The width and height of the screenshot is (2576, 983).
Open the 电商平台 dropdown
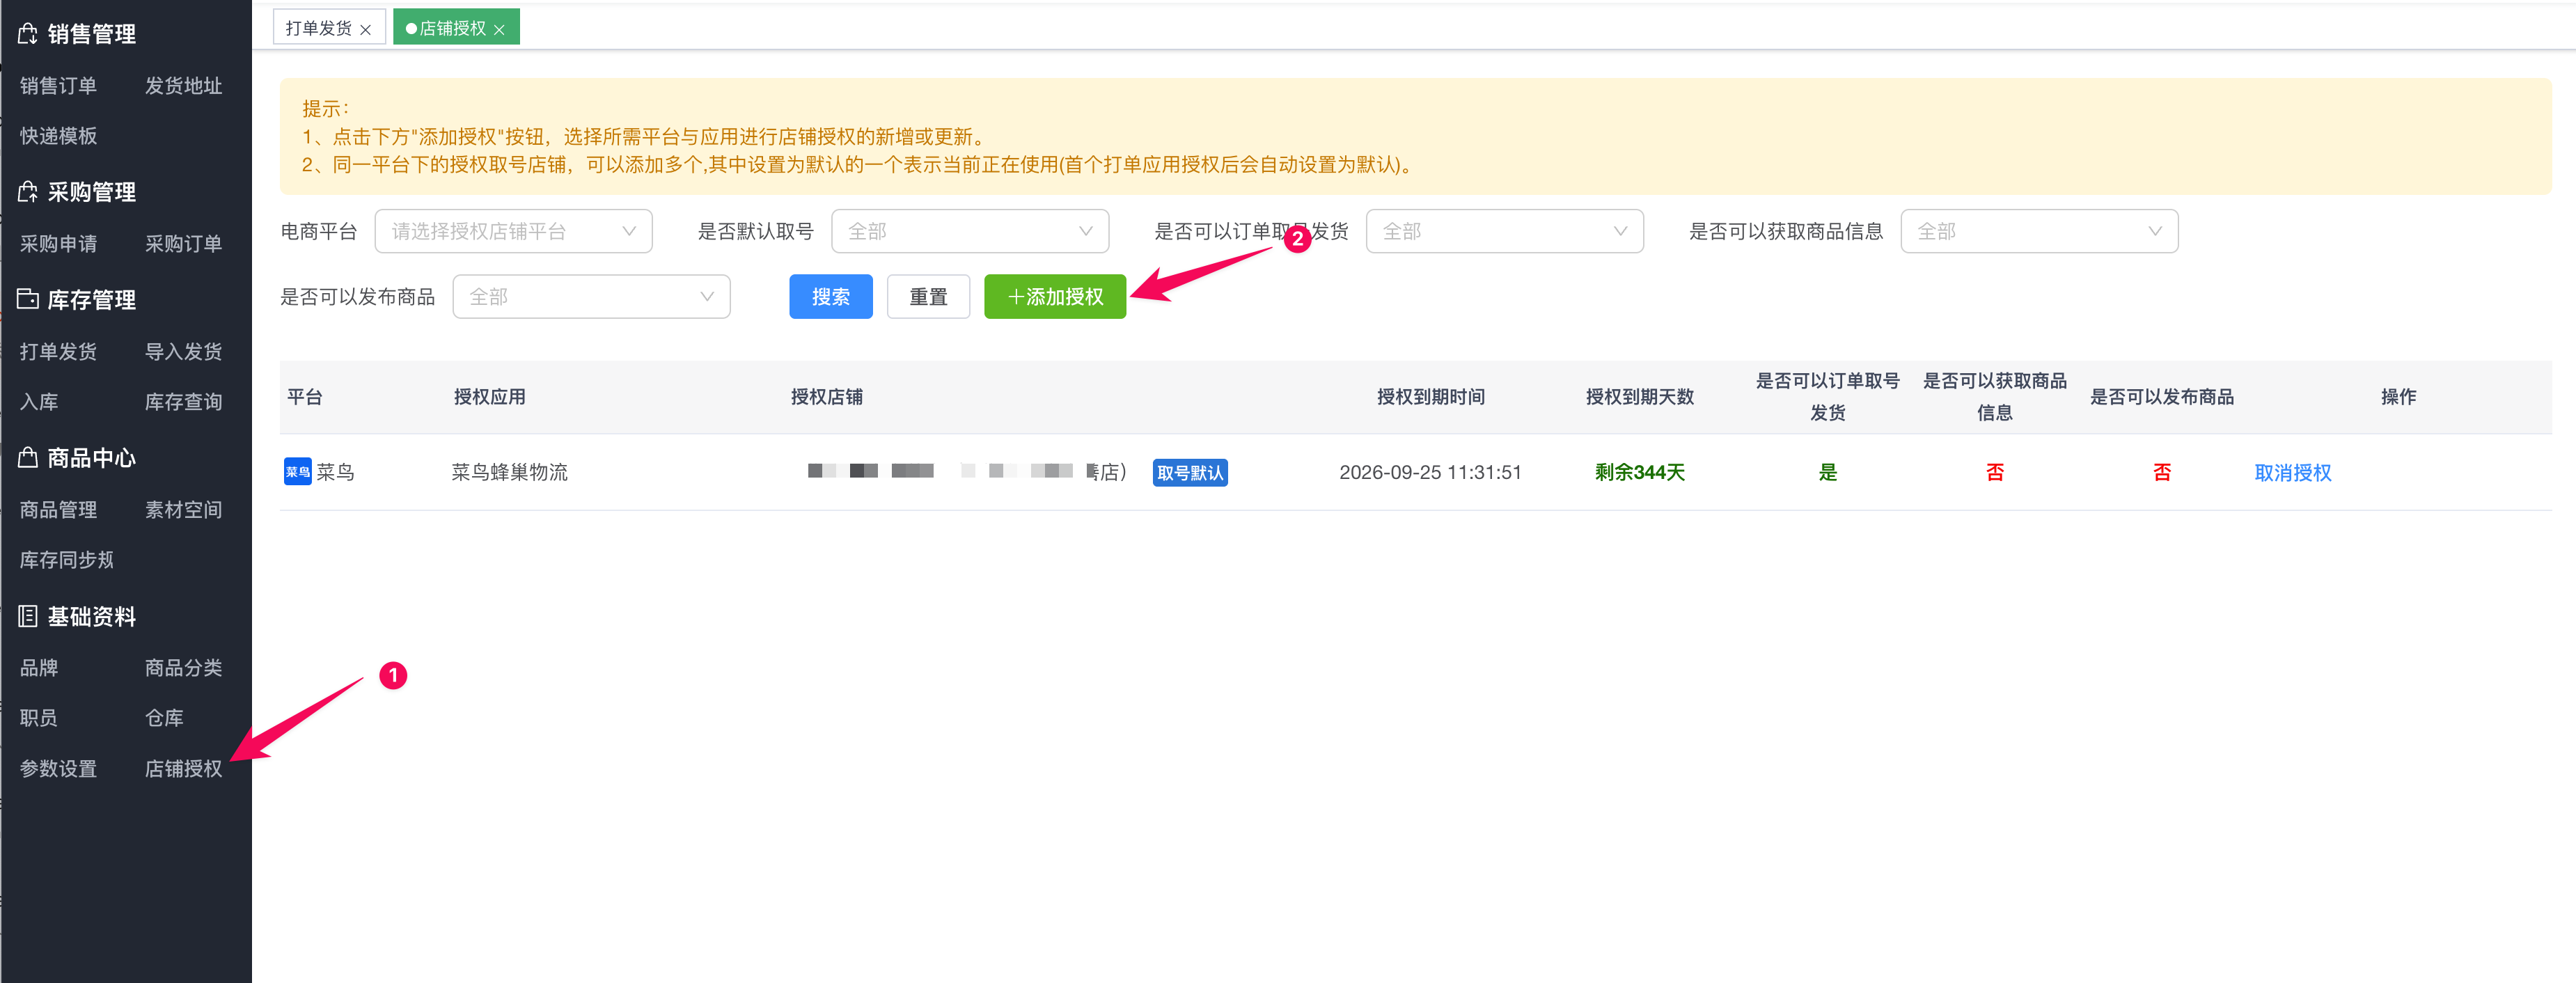click(513, 231)
